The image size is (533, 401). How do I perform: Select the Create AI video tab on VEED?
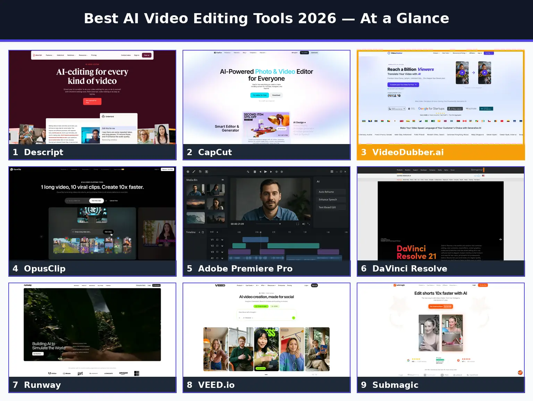261,306
